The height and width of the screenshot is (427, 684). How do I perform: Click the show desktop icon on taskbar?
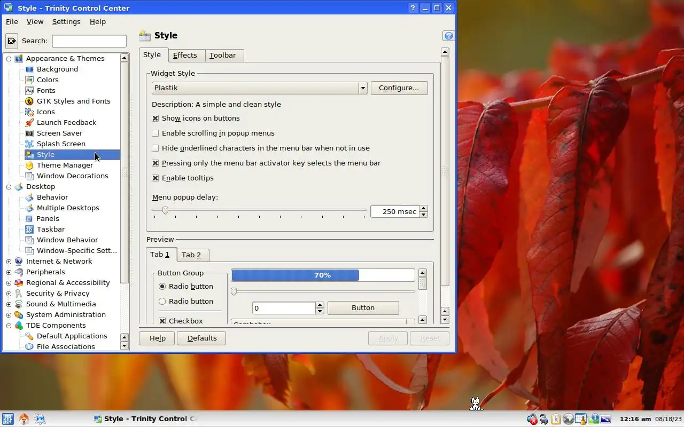40,419
